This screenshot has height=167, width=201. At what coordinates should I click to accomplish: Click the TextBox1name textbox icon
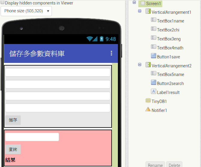(153, 20)
